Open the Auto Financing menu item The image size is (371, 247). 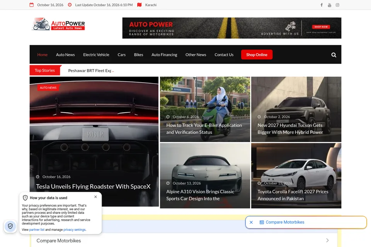click(x=164, y=54)
